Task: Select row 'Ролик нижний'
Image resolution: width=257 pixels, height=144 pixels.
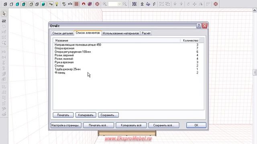Action: click(x=128, y=59)
